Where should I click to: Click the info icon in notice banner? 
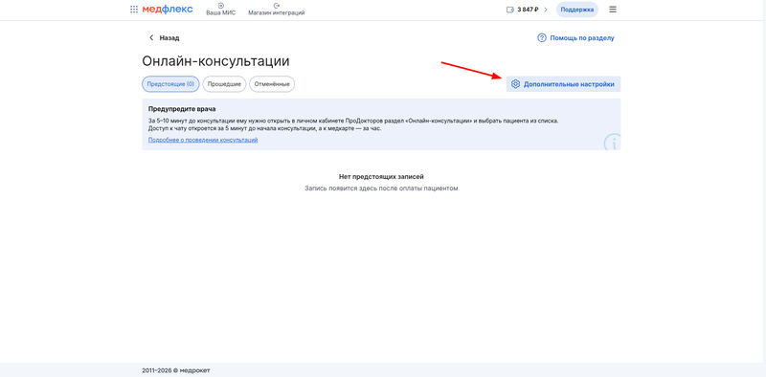613,143
